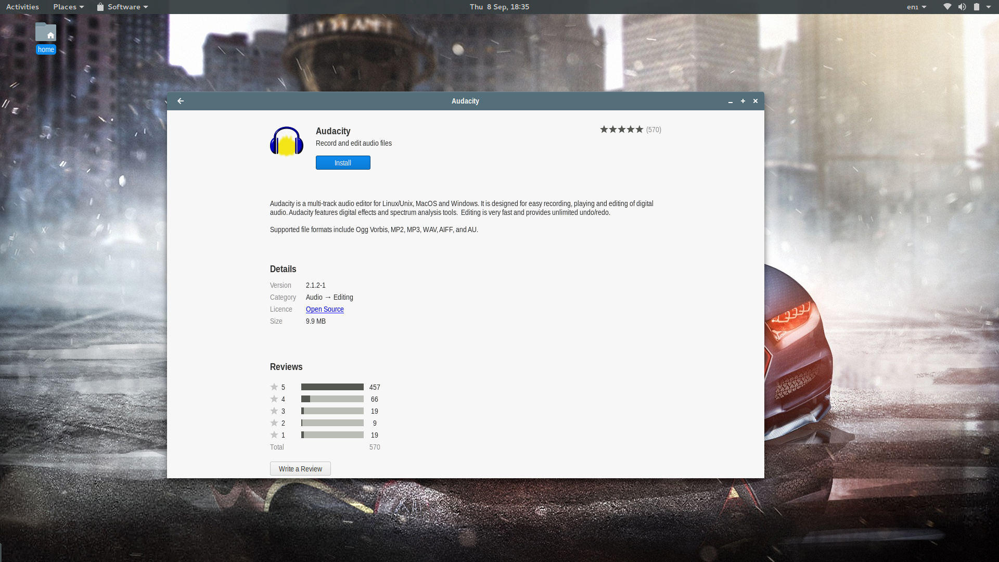Click the Details section heading
The image size is (999, 562).
tap(283, 269)
